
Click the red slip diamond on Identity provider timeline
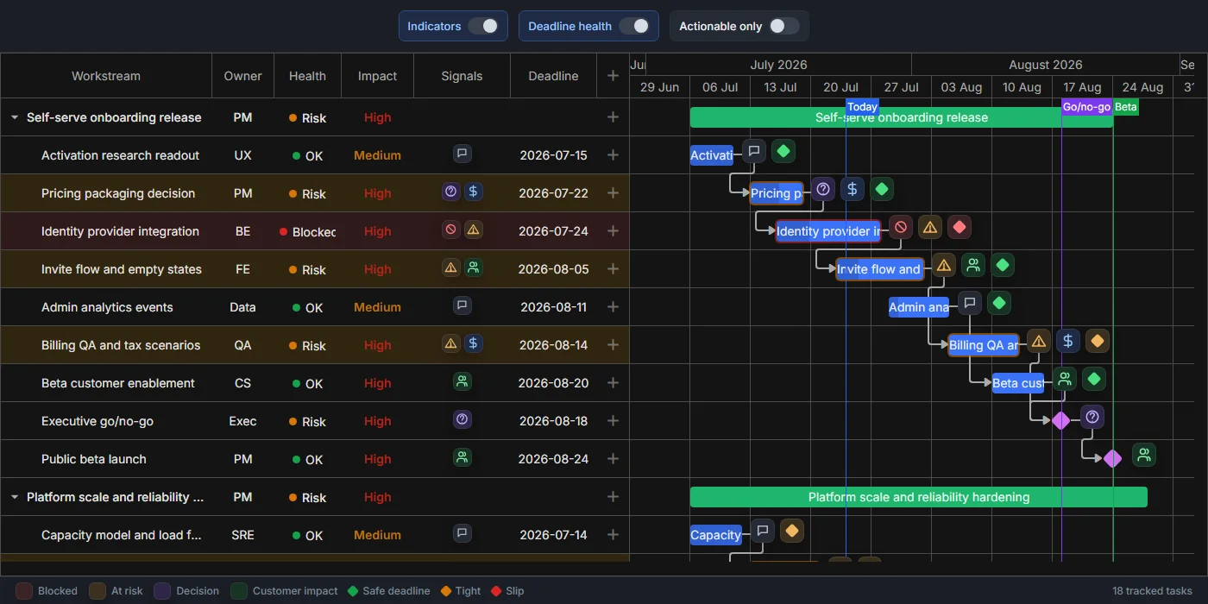tap(959, 228)
